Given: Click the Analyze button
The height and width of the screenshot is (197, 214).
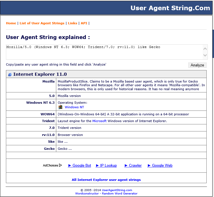Looking at the screenshot, I should point(197,65).
